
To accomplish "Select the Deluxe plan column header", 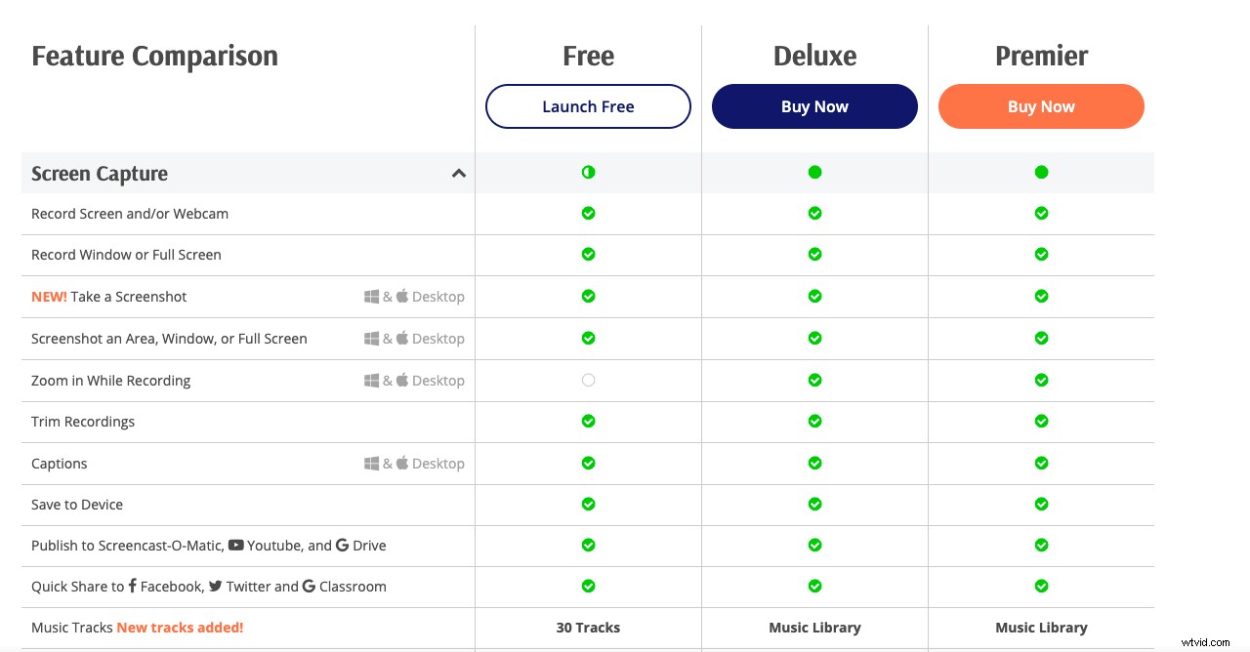I will click(x=814, y=57).
